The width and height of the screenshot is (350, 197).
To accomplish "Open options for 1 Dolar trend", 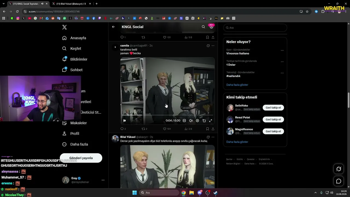I will coord(282,62).
